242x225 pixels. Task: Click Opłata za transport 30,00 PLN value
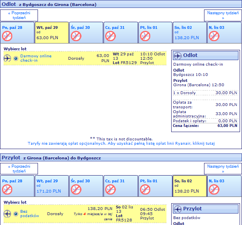tap(226, 105)
